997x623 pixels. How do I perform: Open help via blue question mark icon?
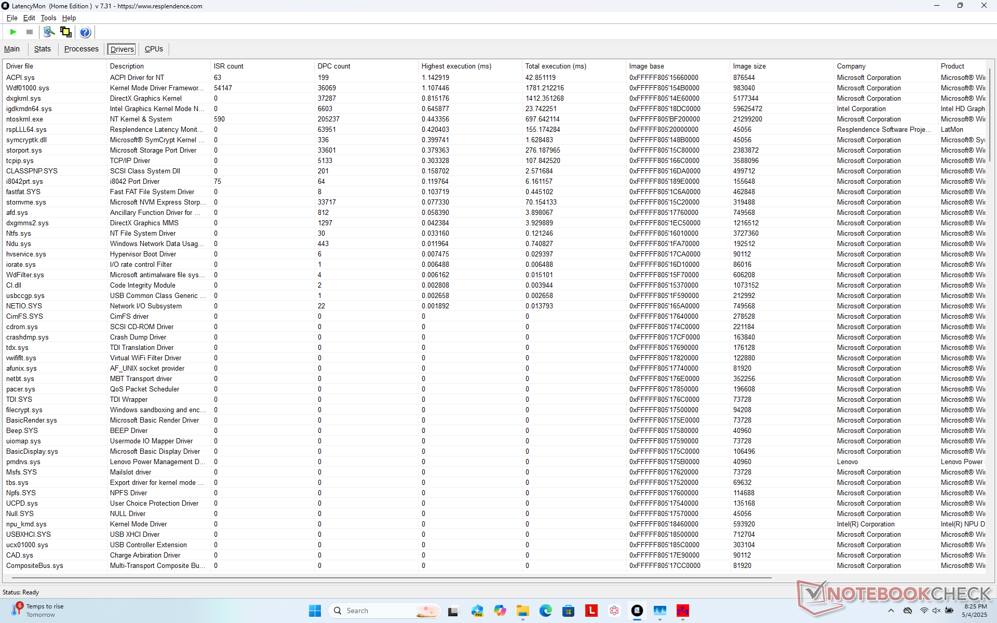click(85, 32)
